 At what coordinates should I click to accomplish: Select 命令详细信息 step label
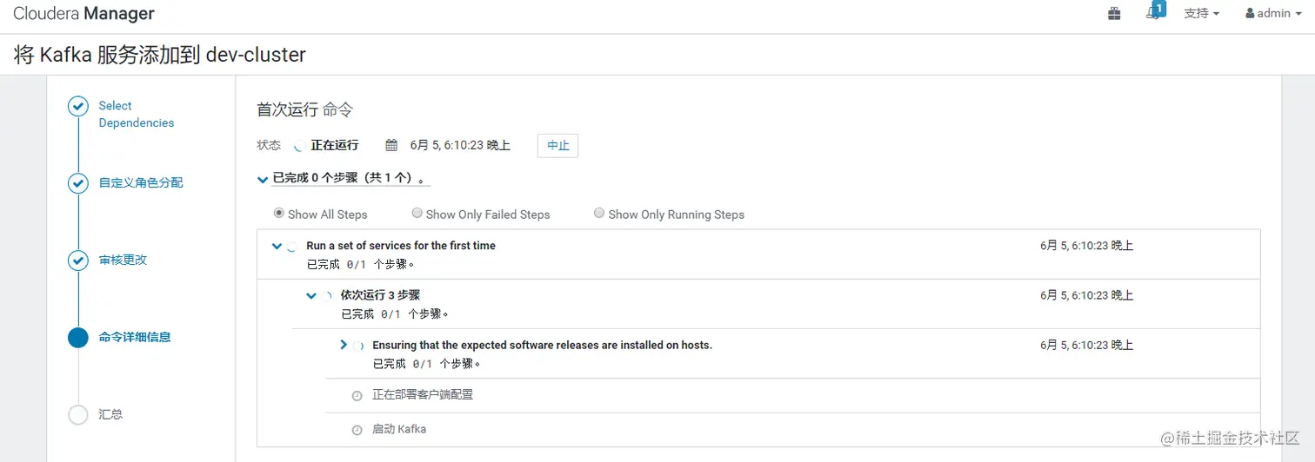[x=135, y=337]
